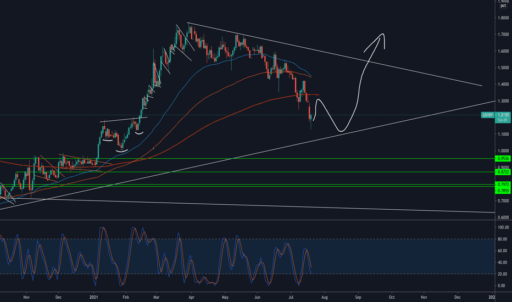The image size is (512, 302).
Task: Click the 80.00 oscillator scale label
Action: [x=503, y=239]
